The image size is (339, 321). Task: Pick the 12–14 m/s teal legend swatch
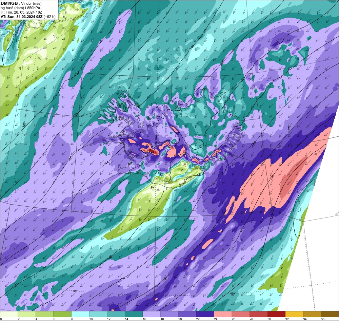click(116, 314)
